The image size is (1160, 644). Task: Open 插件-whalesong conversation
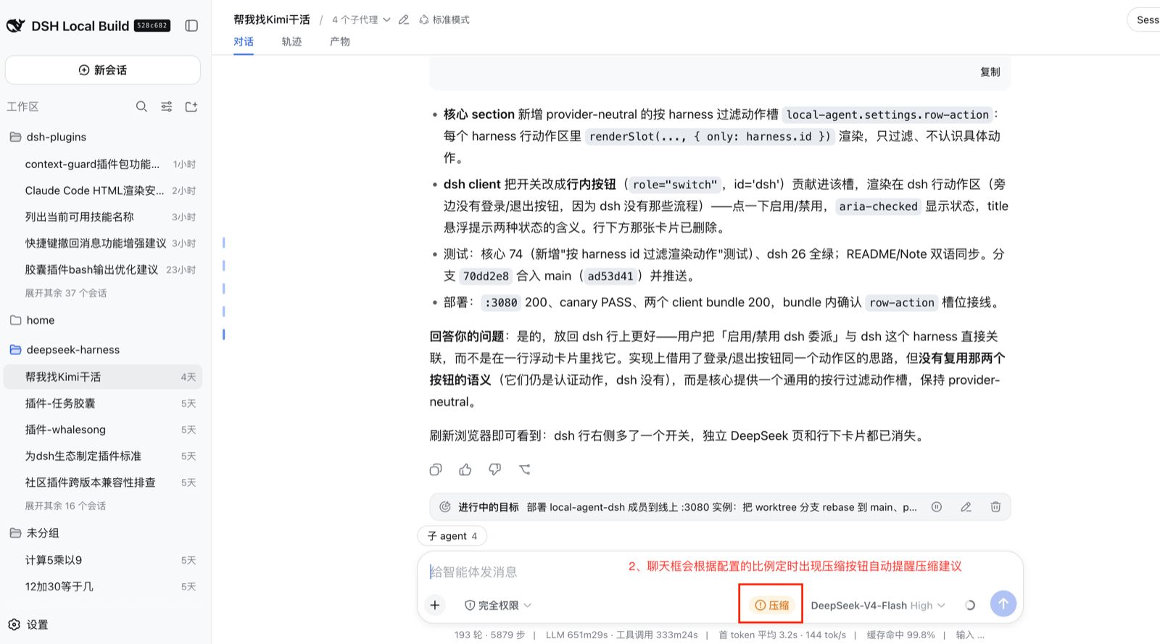pos(103,430)
